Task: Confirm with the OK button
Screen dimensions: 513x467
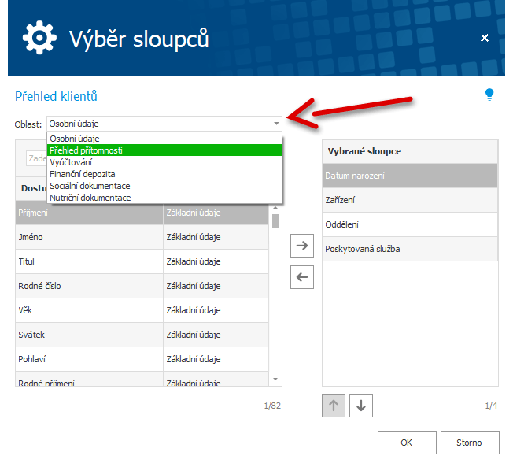Action: pyautogui.click(x=407, y=443)
